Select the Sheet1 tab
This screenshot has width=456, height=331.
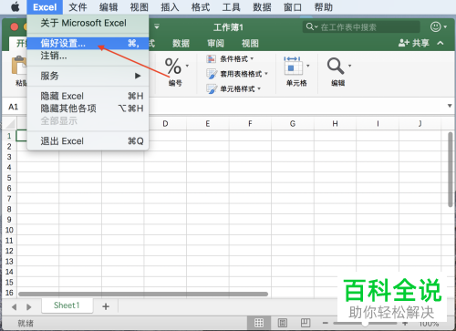click(x=67, y=305)
